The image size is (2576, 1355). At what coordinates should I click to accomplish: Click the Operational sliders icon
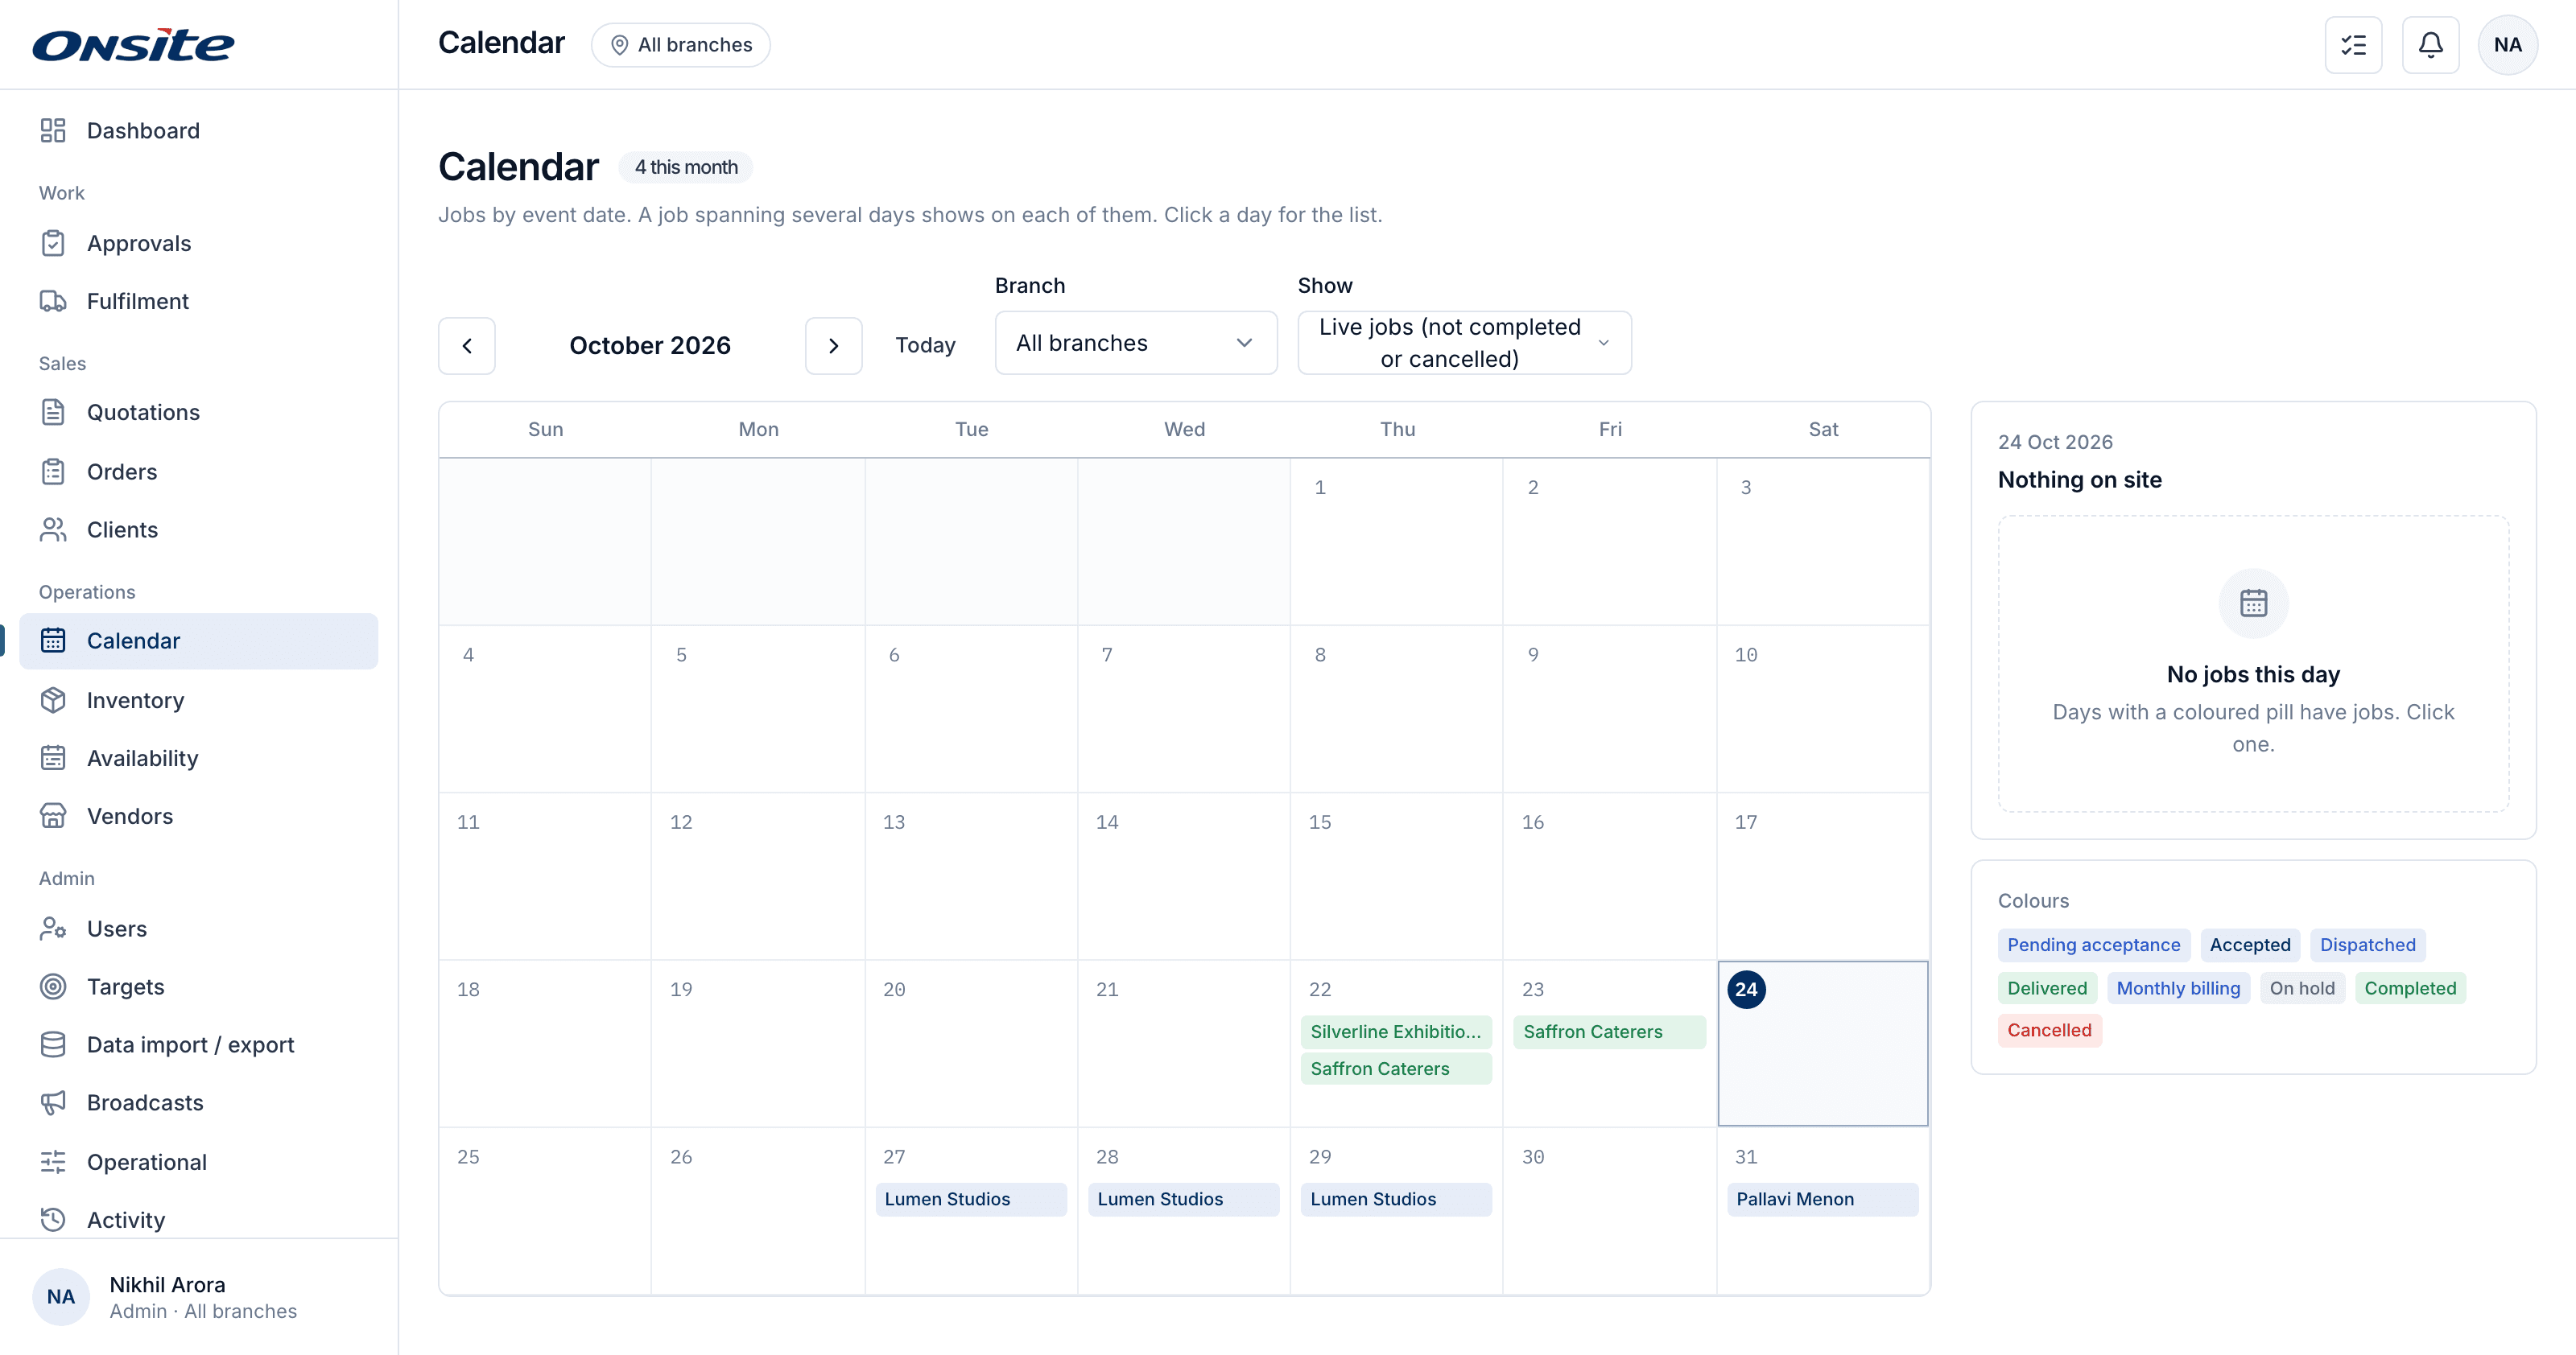pos(53,1162)
